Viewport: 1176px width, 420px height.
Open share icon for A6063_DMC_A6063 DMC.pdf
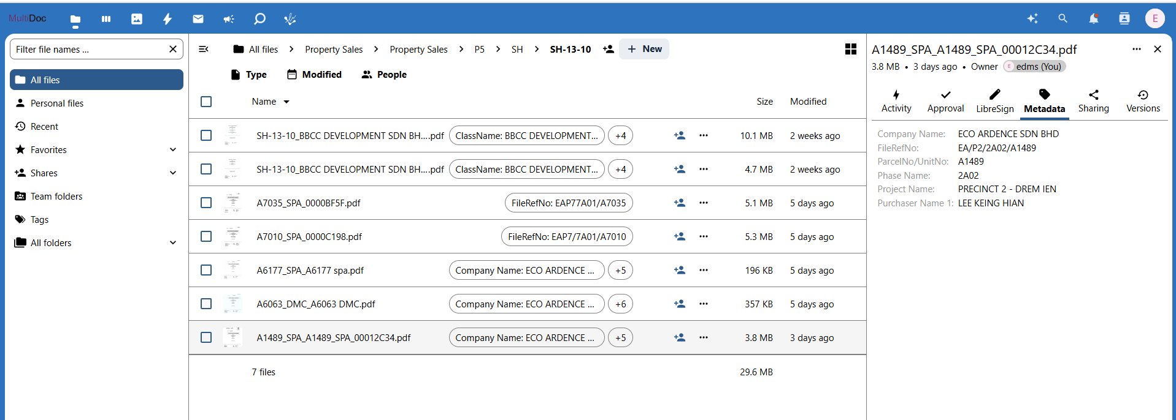[x=679, y=304]
